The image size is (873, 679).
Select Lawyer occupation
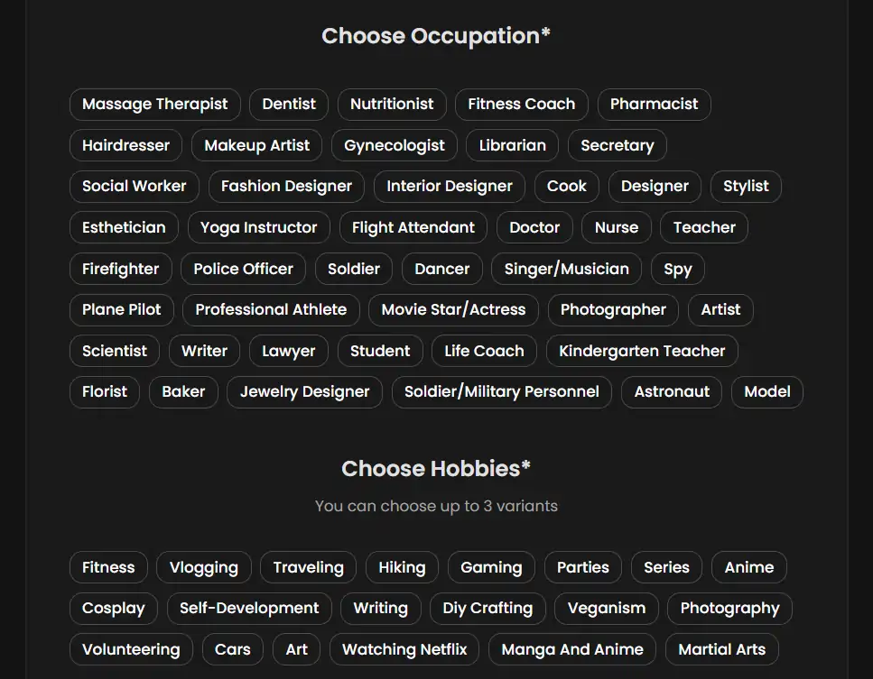(288, 351)
